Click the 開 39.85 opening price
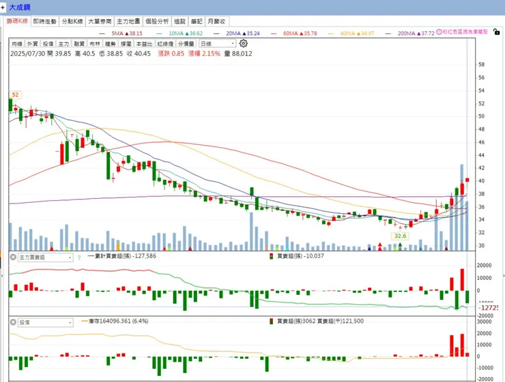Viewport: 505px width, 382px height. 59,54
